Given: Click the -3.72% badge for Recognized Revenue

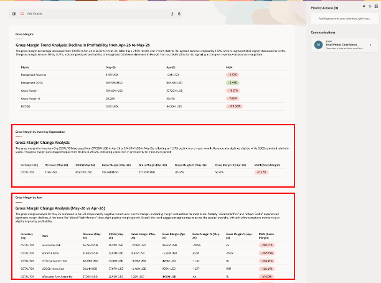Looking at the screenshot, I should (x=233, y=75).
